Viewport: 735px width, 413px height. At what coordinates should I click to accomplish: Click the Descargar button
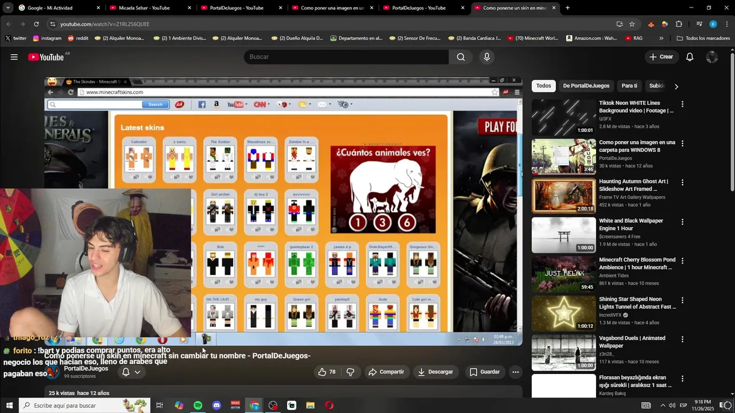click(435, 372)
